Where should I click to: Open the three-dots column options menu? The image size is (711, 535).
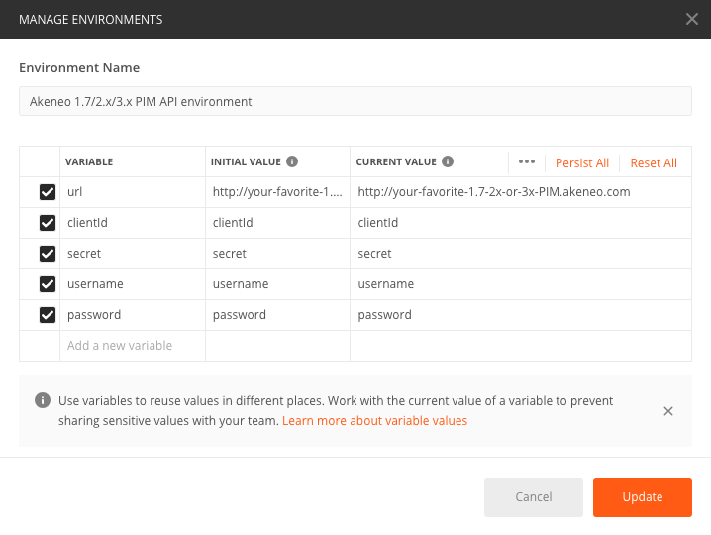[x=527, y=162]
